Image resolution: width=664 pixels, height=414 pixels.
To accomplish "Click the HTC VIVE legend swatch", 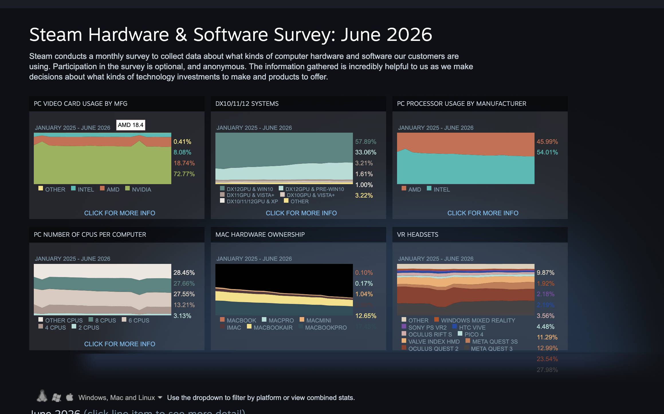I will (455, 326).
